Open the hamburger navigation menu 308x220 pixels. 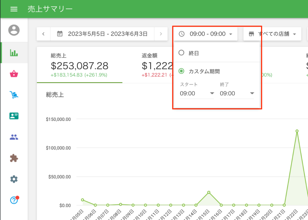(14, 9)
